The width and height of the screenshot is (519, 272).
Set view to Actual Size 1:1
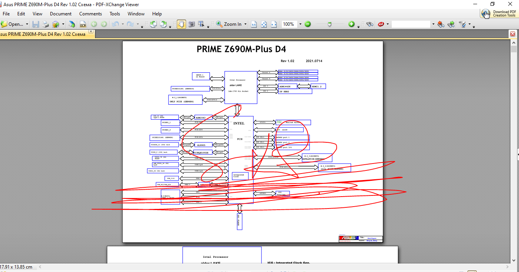tap(254, 24)
